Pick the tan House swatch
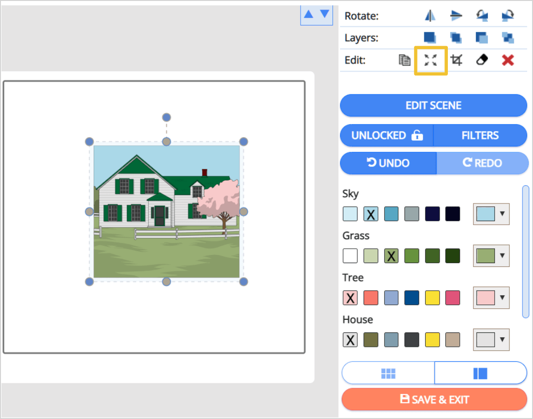The height and width of the screenshot is (419, 533). [453, 340]
